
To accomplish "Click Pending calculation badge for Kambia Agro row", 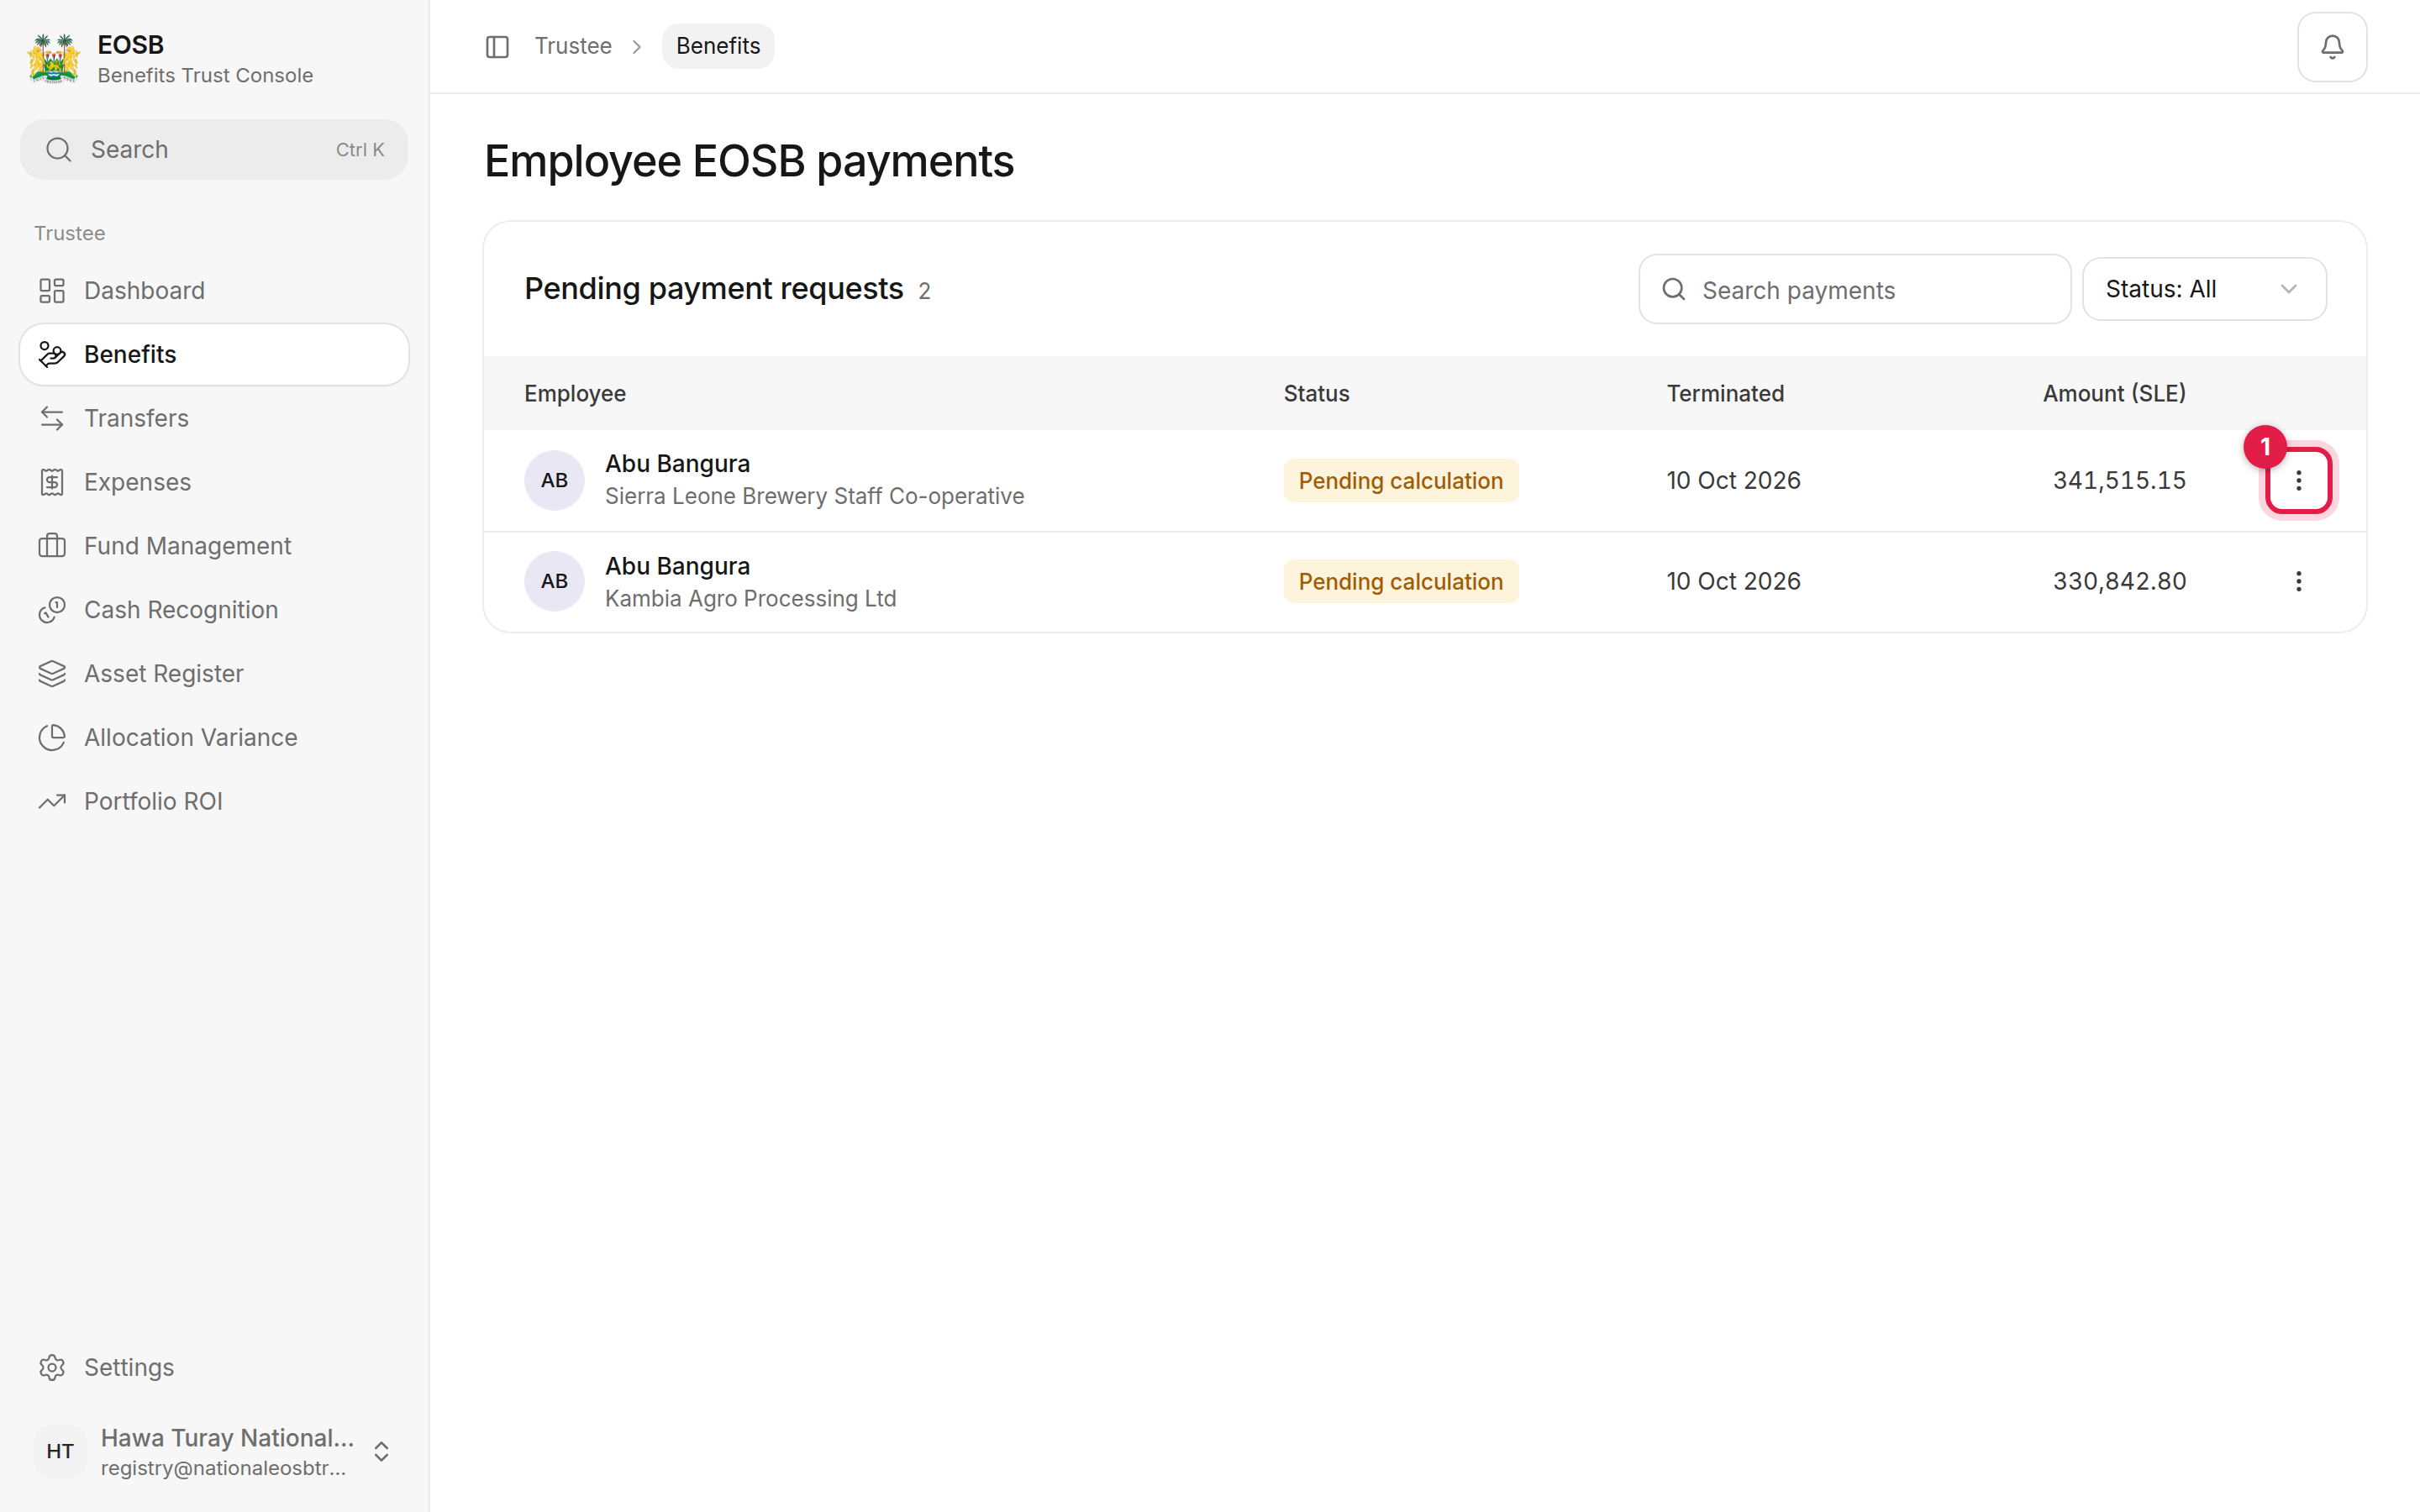I will click(1400, 581).
